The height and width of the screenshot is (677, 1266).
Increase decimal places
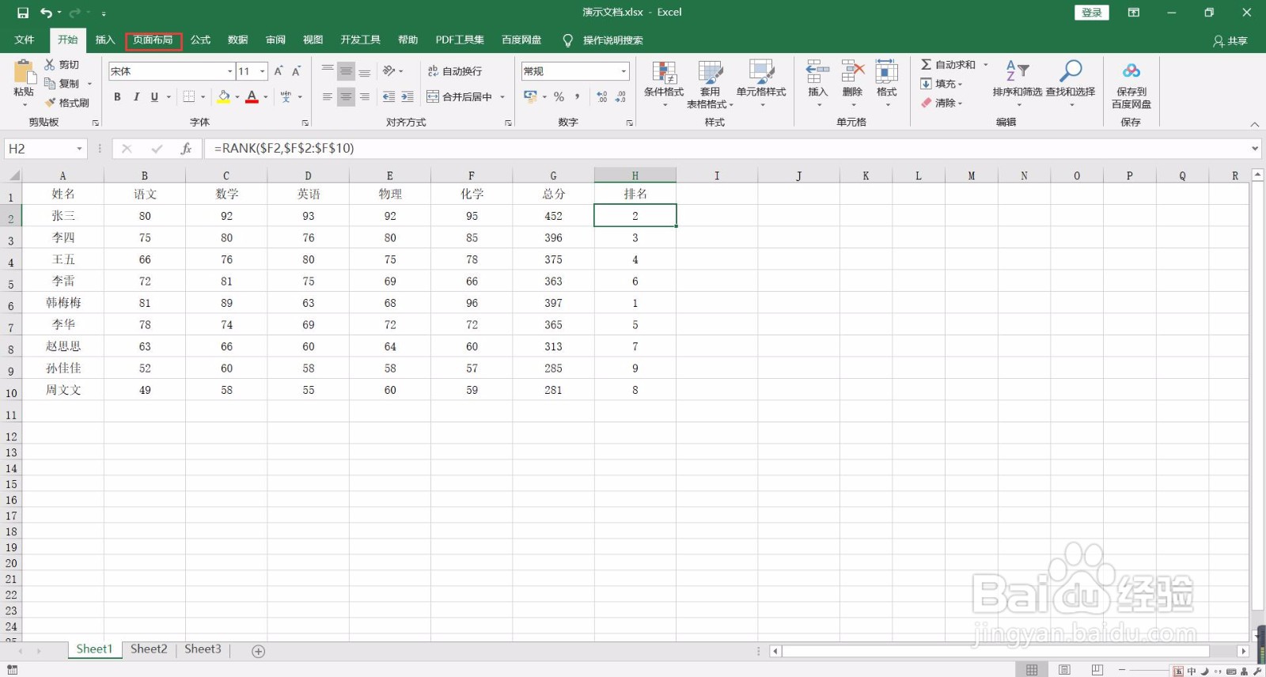click(x=602, y=96)
